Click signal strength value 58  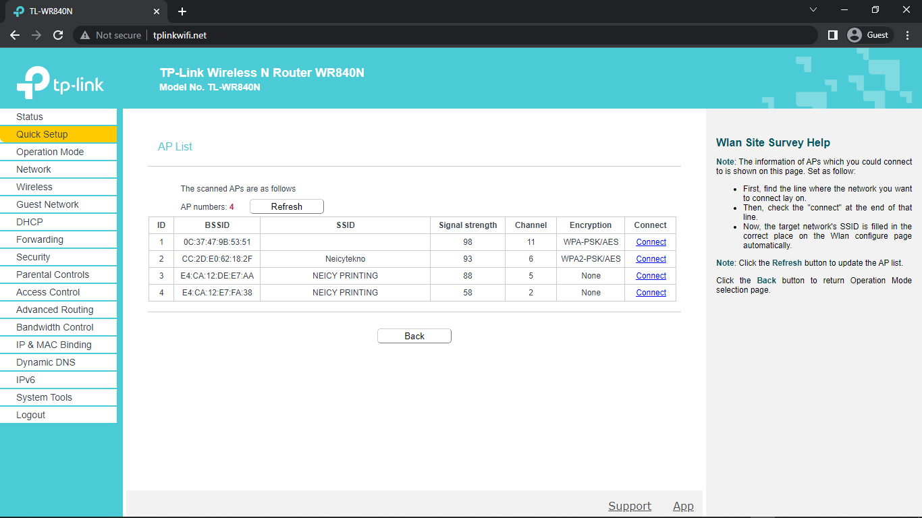pos(468,293)
